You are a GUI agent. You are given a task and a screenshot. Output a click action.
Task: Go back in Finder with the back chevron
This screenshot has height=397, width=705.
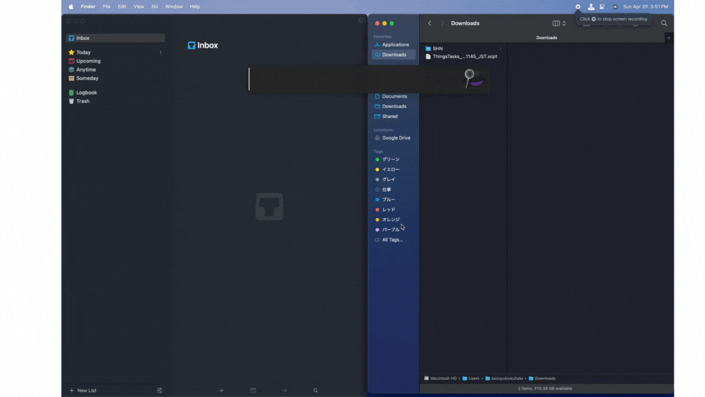tap(430, 23)
